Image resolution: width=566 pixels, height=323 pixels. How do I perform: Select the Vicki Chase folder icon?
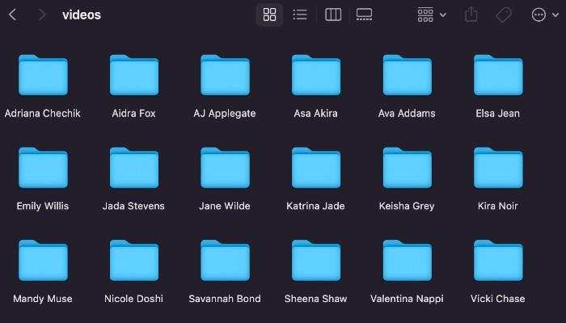498,260
